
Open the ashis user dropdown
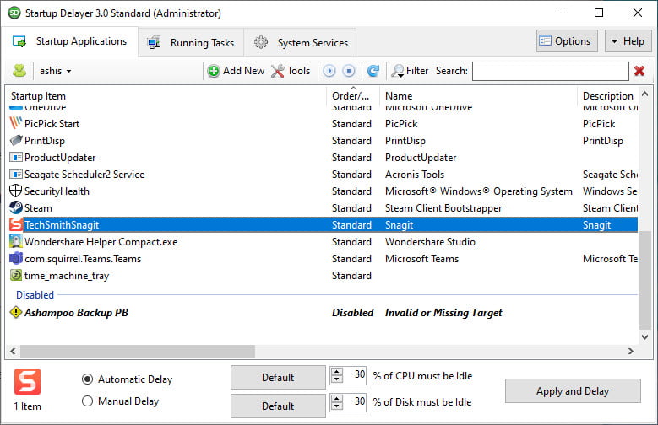(56, 71)
